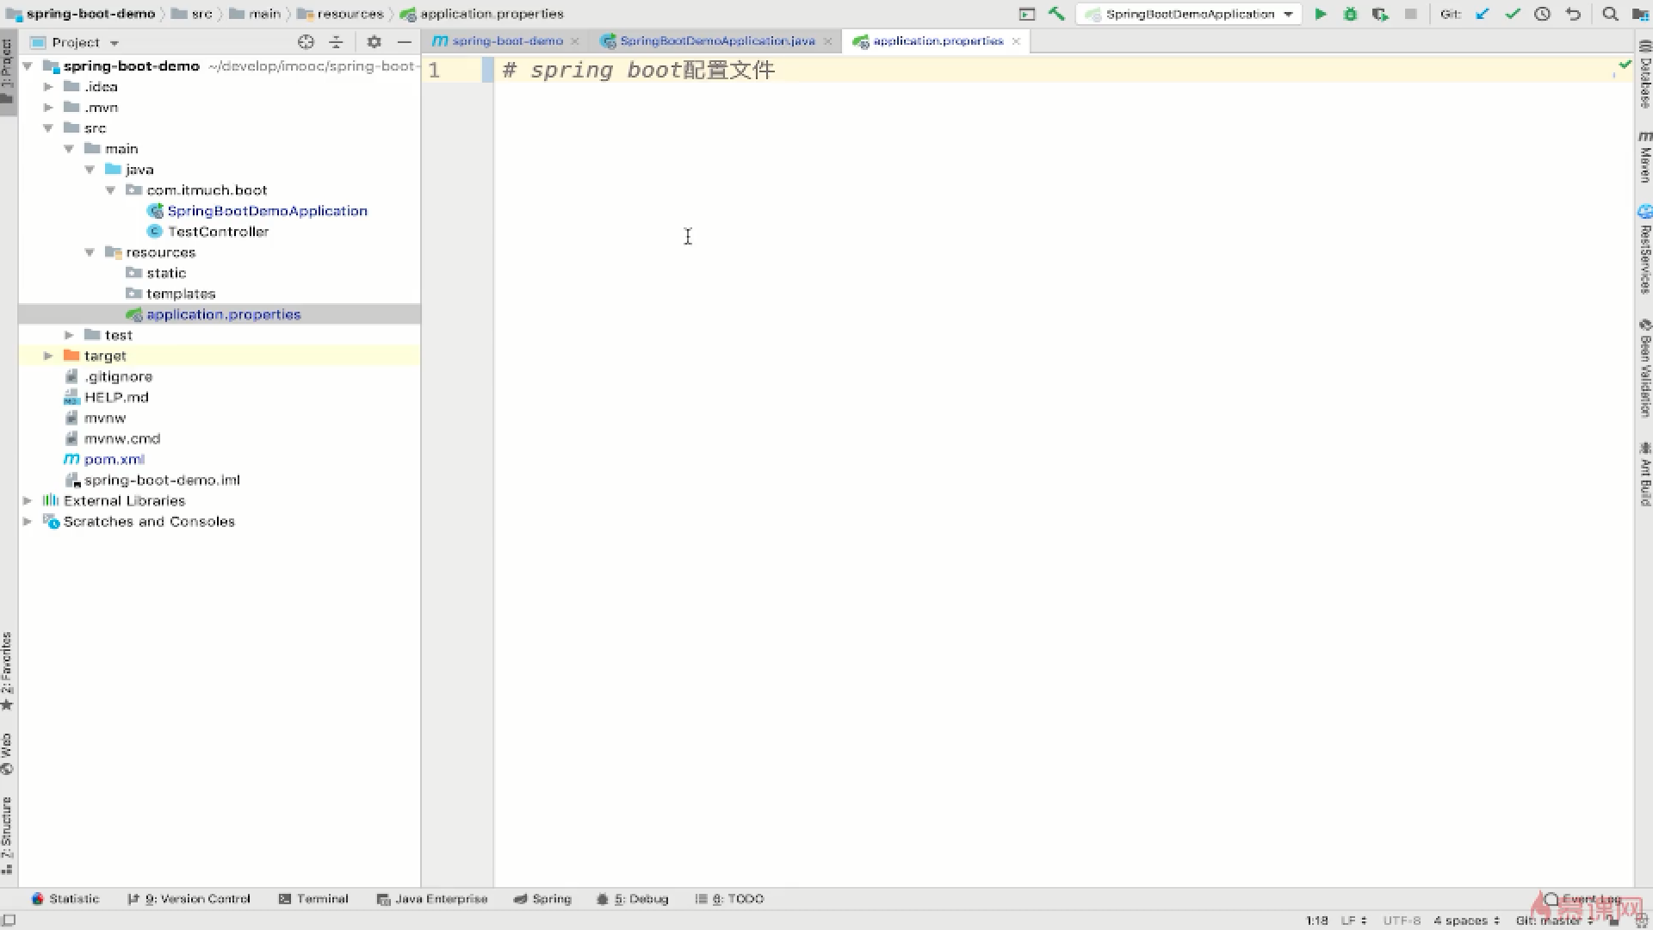
Task: Toggle the Project tool window stripe button
Action: point(7,71)
